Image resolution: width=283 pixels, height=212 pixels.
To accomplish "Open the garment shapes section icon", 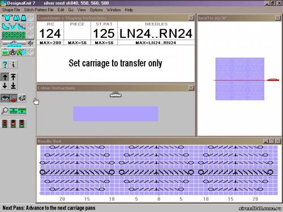I will click(x=14, y=18).
